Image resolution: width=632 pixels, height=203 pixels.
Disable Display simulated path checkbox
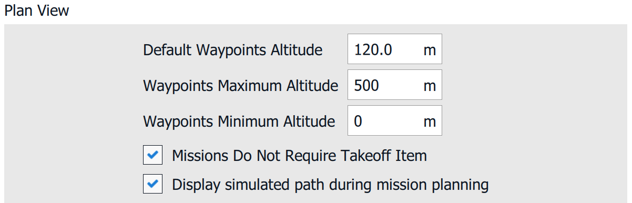point(152,185)
